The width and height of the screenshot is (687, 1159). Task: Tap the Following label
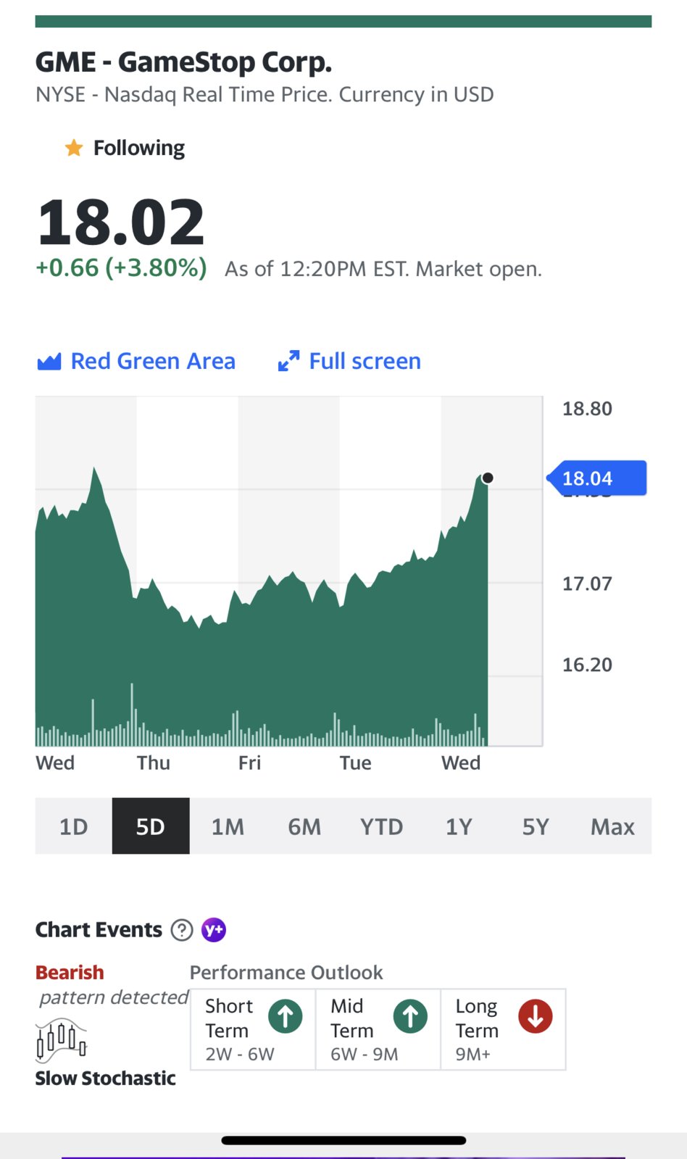[x=139, y=148]
